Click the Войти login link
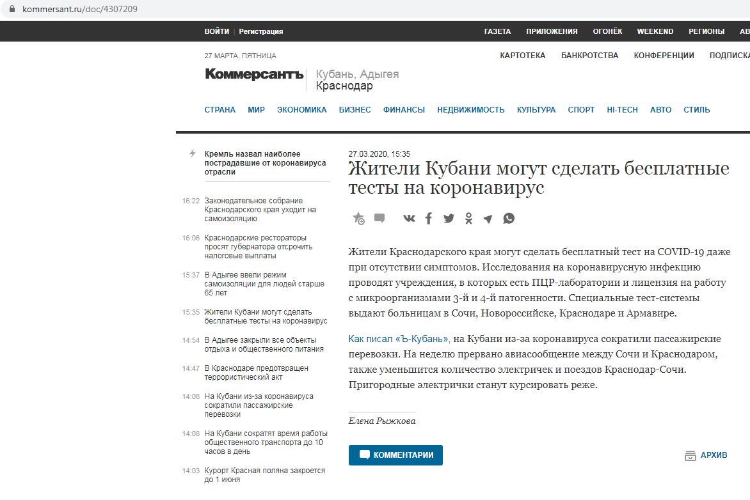 pos(216,31)
